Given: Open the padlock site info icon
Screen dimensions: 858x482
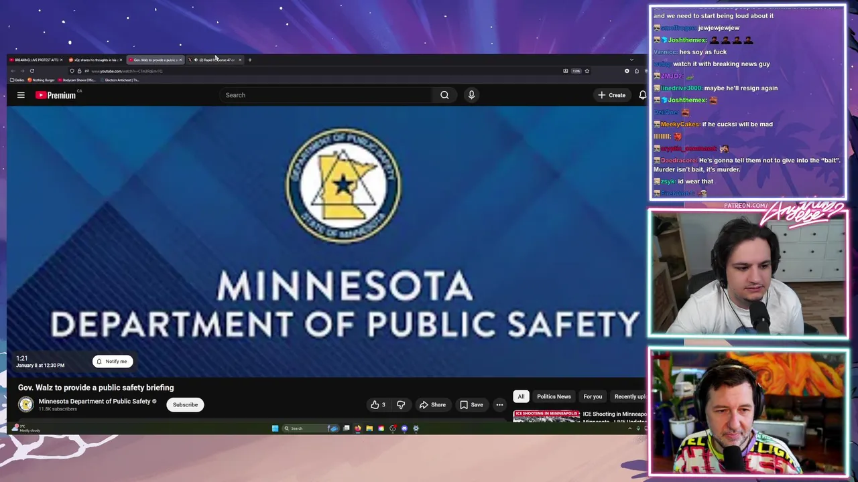Looking at the screenshot, I should [x=79, y=71].
